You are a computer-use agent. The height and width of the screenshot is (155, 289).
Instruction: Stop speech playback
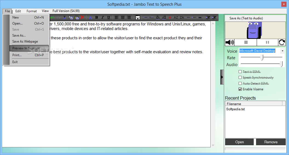pyautogui.click(x=246, y=42)
